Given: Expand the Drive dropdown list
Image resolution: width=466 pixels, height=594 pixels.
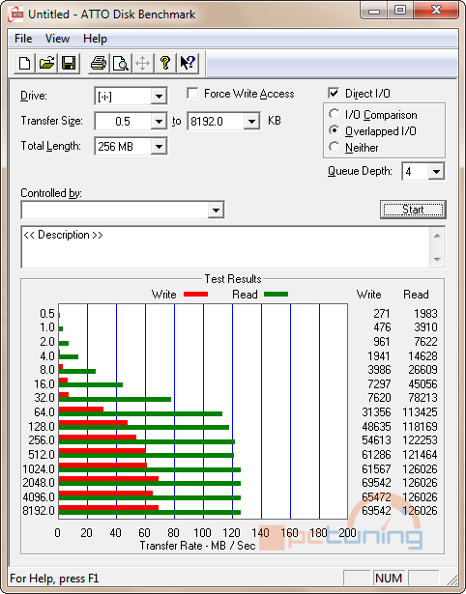Looking at the screenshot, I should point(159,97).
